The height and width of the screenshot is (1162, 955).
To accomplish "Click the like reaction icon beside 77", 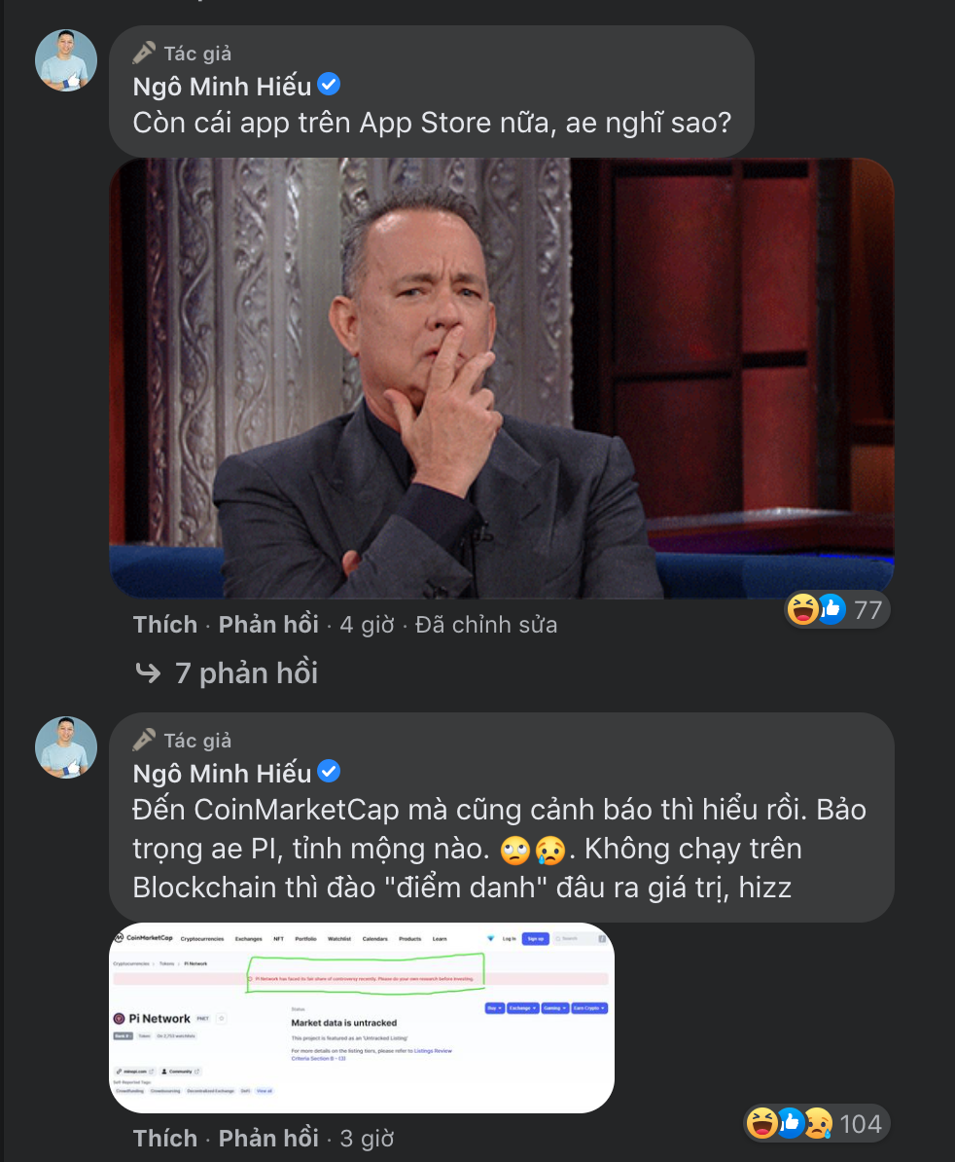I will point(831,609).
